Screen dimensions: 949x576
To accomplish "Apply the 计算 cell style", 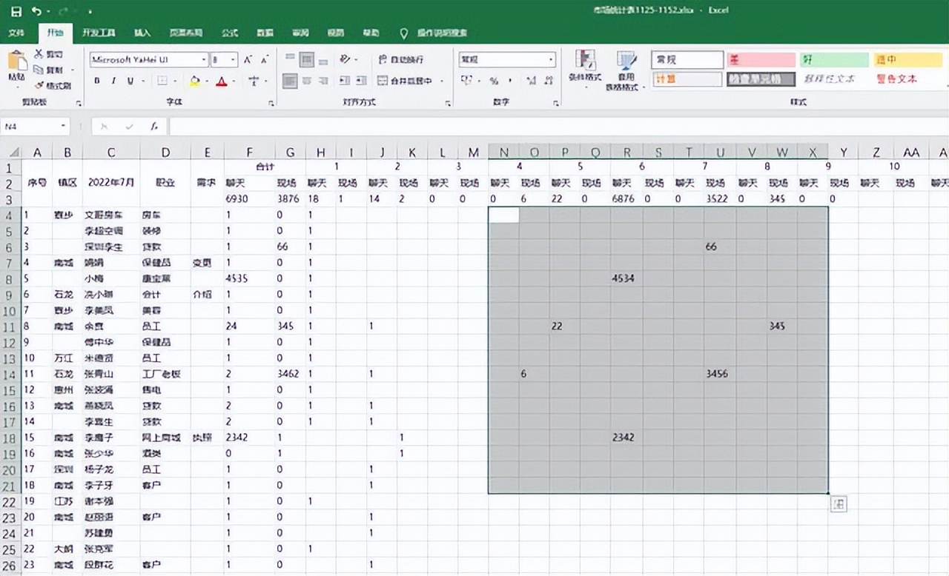I will [687, 79].
